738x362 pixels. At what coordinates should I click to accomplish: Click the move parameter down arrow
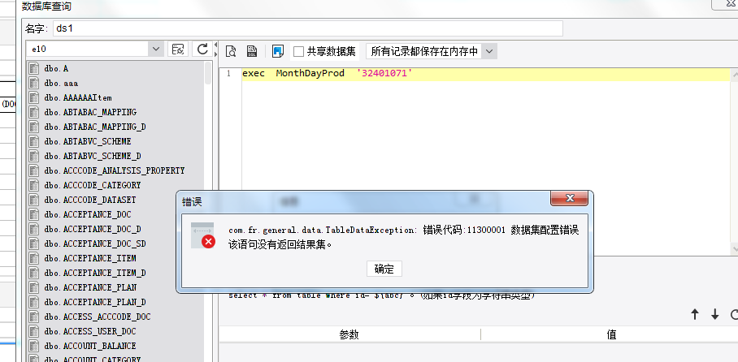coord(715,314)
